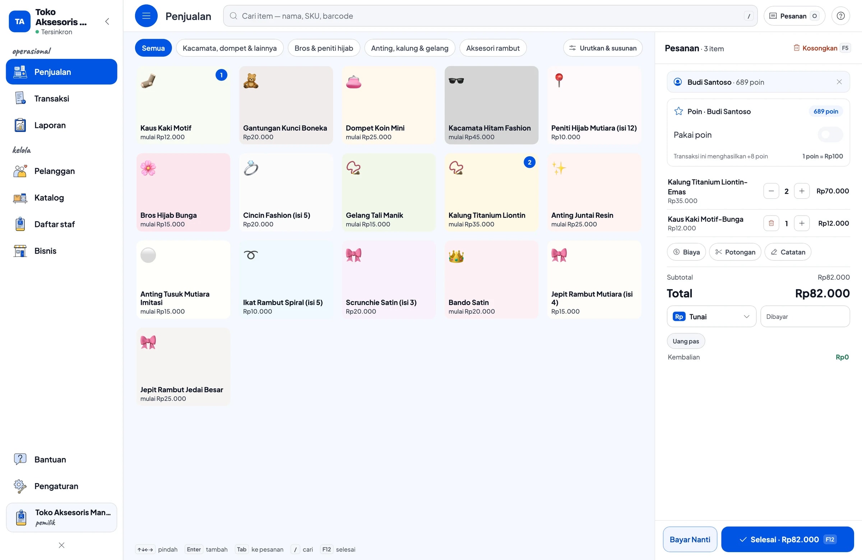Open Urutkan & susunan sort options
The image size is (862, 560).
coord(603,48)
